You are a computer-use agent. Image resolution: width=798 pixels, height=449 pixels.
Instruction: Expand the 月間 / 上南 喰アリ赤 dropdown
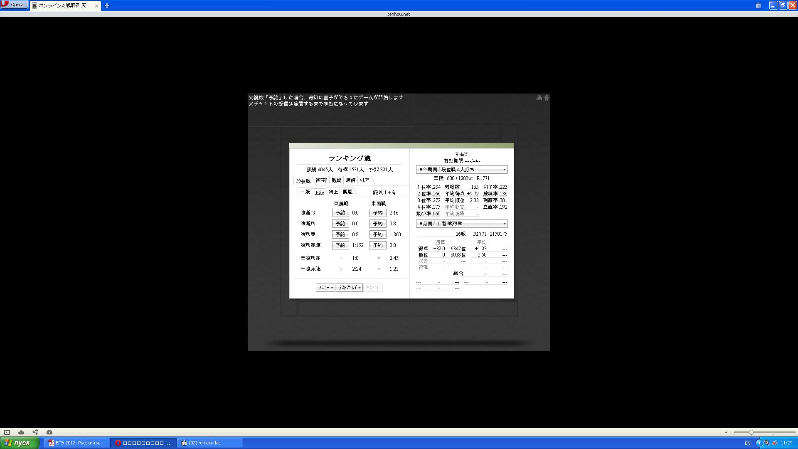point(462,224)
